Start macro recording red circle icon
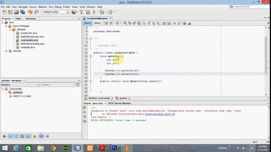This screenshot has width=271, height=152. (x=174, y=23)
